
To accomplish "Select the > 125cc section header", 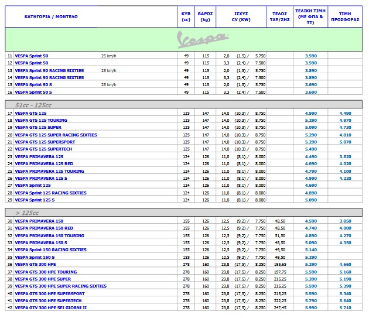I will (183, 213).
